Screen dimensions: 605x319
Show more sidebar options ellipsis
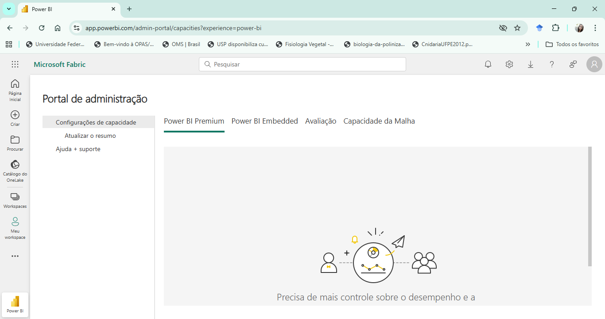pyautogui.click(x=15, y=256)
